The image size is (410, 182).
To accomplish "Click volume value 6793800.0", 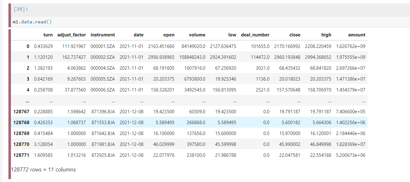I will pyautogui.click(x=195, y=79).
